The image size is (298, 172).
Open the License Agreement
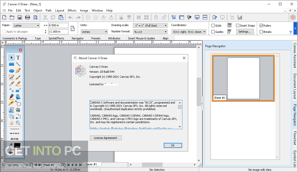(105, 138)
